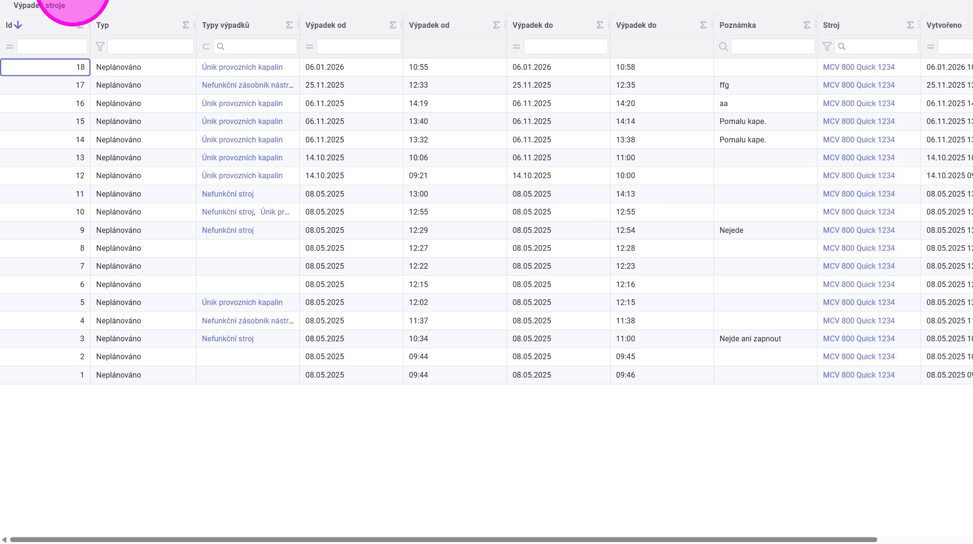973x544 pixels.
Task: Click the magnifier icon under Poznámka
Action: [723, 47]
